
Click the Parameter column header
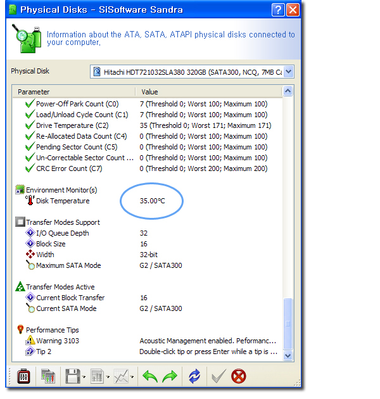click(74, 92)
